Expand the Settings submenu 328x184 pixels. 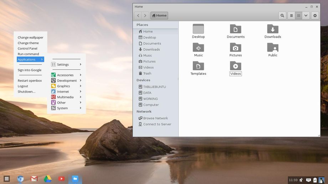coord(66,64)
